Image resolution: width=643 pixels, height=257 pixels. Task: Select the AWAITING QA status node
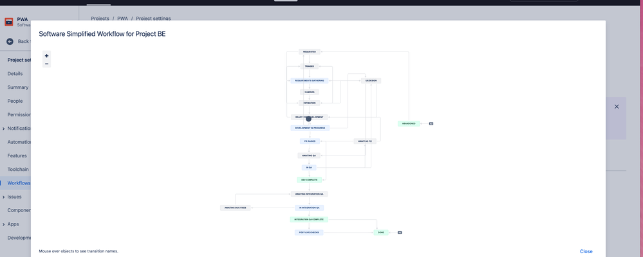(x=309, y=155)
